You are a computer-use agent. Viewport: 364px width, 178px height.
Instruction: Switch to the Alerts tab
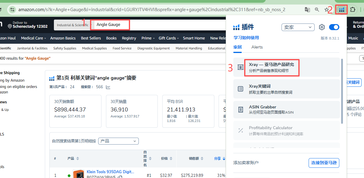(257, 47)
